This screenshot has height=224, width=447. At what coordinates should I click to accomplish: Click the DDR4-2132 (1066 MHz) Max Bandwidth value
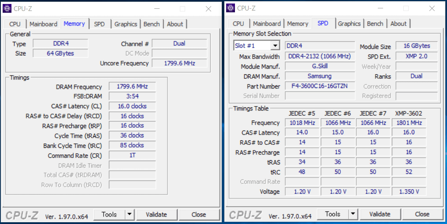(320, 56)
